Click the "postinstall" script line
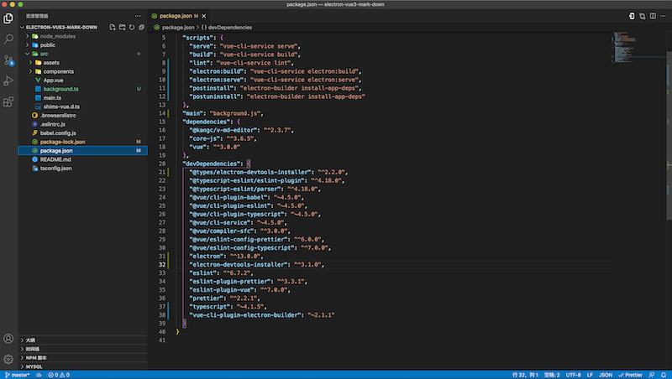 (276, 88)
